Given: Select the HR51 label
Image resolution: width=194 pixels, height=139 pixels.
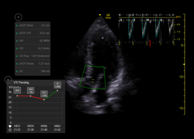Looking at the screenshot, I should tap(17, 126).
